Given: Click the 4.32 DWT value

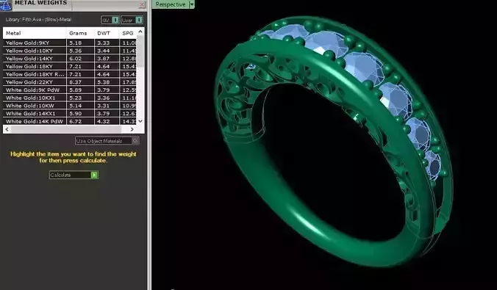Looking at the screenshot, I should [104, 121].
